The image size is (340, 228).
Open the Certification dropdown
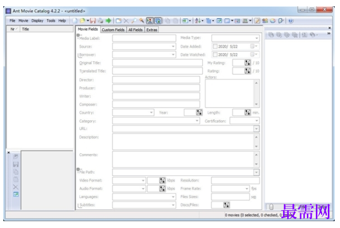[256, 121]
